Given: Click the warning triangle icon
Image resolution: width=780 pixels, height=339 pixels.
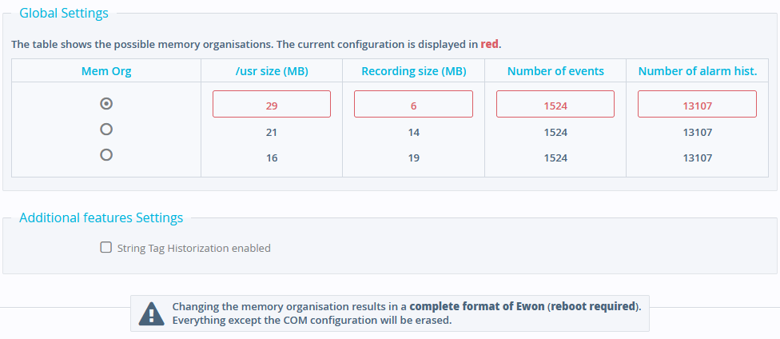Looking at the screenshot, I should click(x=151, y=313).
